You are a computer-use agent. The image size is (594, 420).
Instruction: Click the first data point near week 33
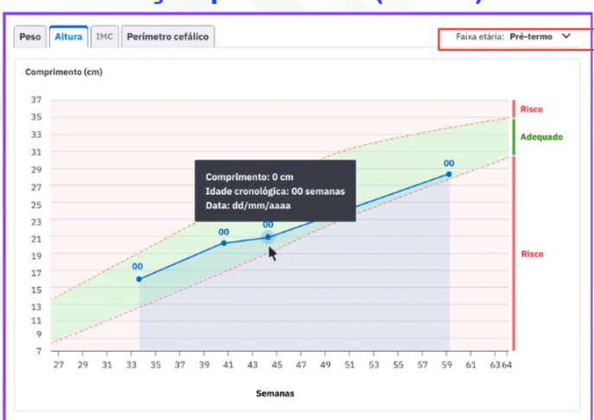point(139,279)
